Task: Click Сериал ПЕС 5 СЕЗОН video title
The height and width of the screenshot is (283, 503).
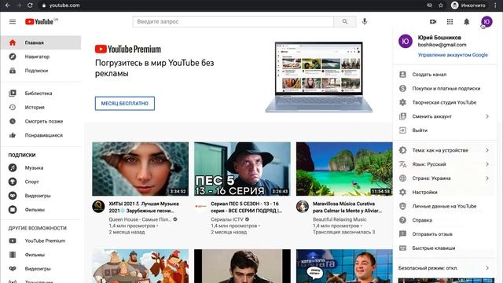Action: click(246, 208)
